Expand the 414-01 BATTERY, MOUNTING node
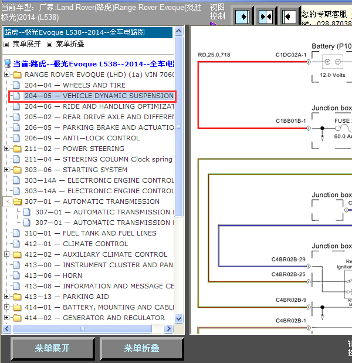The width and height of the screenshot is (352, 363). [6, 307]
